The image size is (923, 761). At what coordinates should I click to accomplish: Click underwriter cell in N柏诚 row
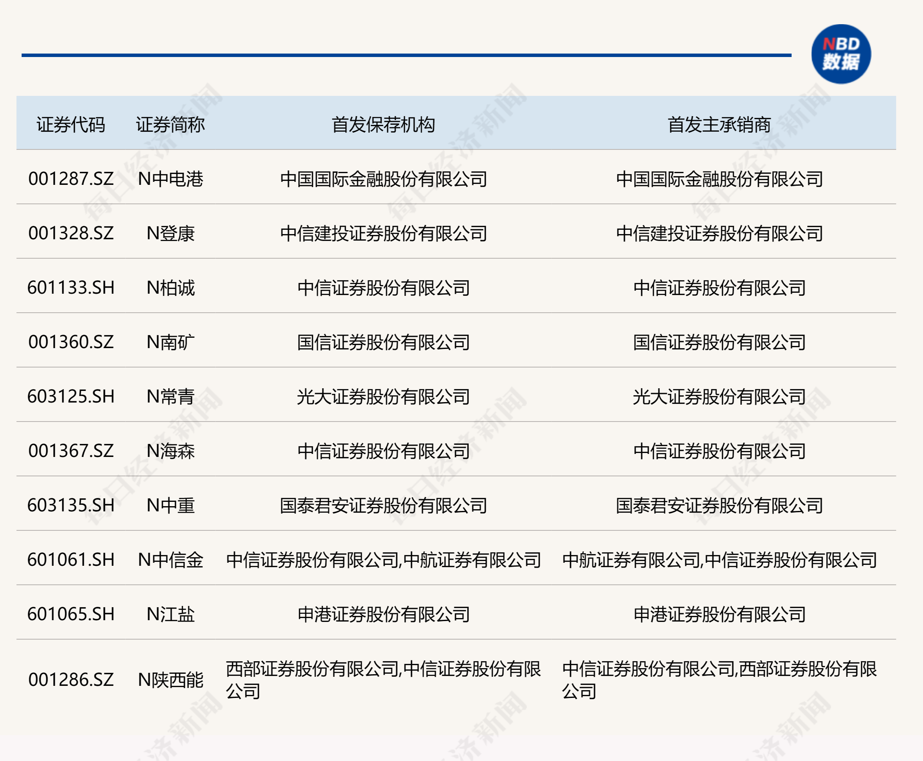pos(719,288)
